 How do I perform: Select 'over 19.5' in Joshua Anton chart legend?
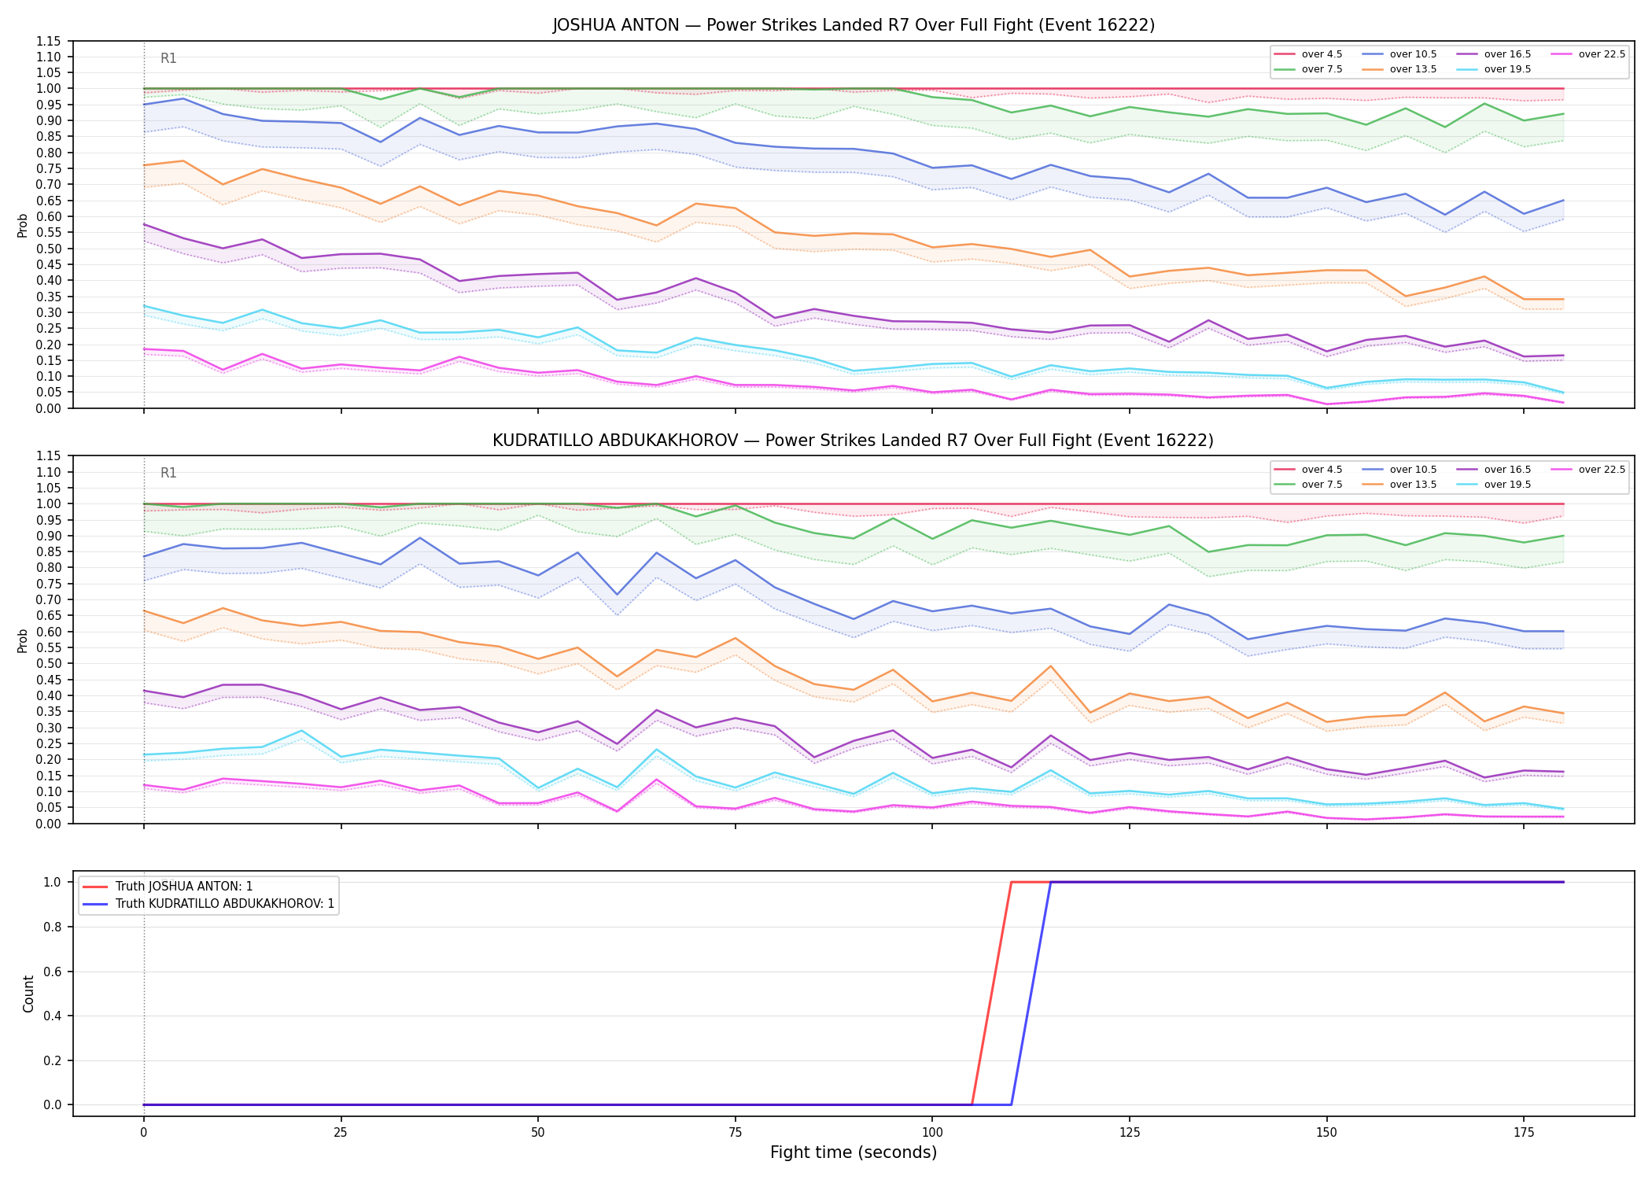click(1493, 69)
